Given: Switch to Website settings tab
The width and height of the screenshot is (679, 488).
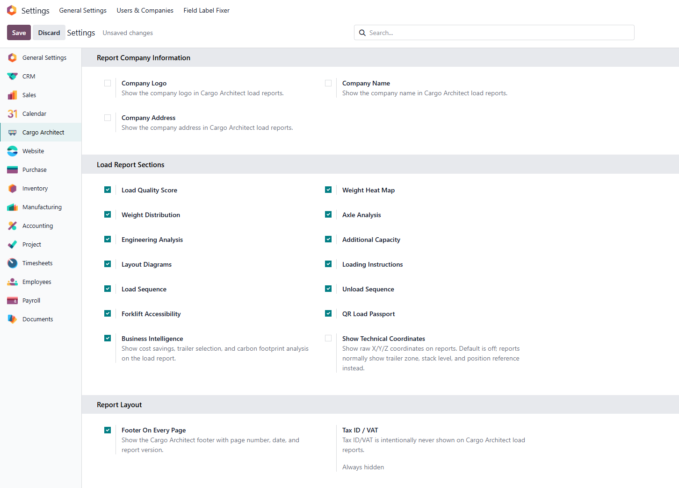Looking at the screenshot, I should point(41,151).
